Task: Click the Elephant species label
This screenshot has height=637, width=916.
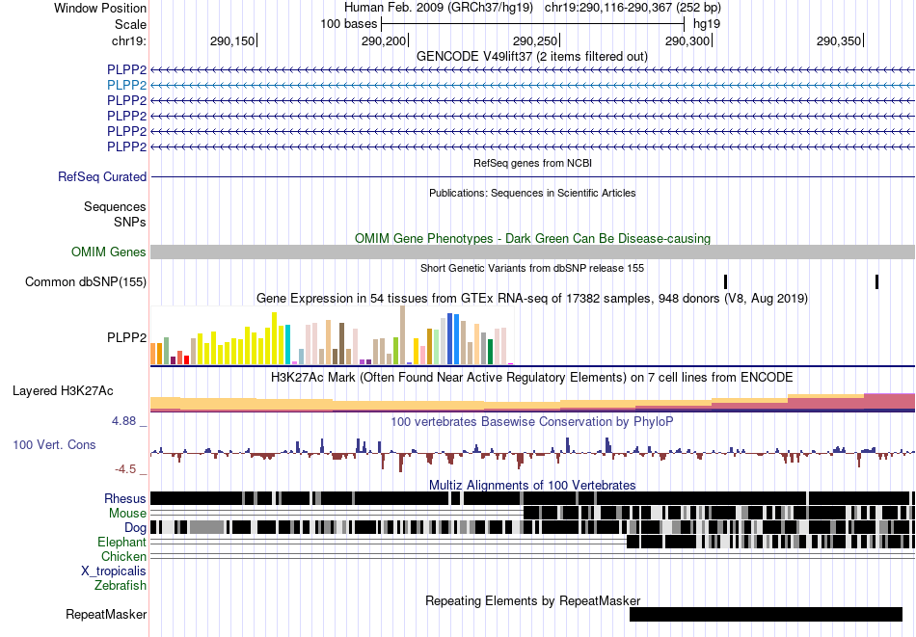Action: coord(121,542)
